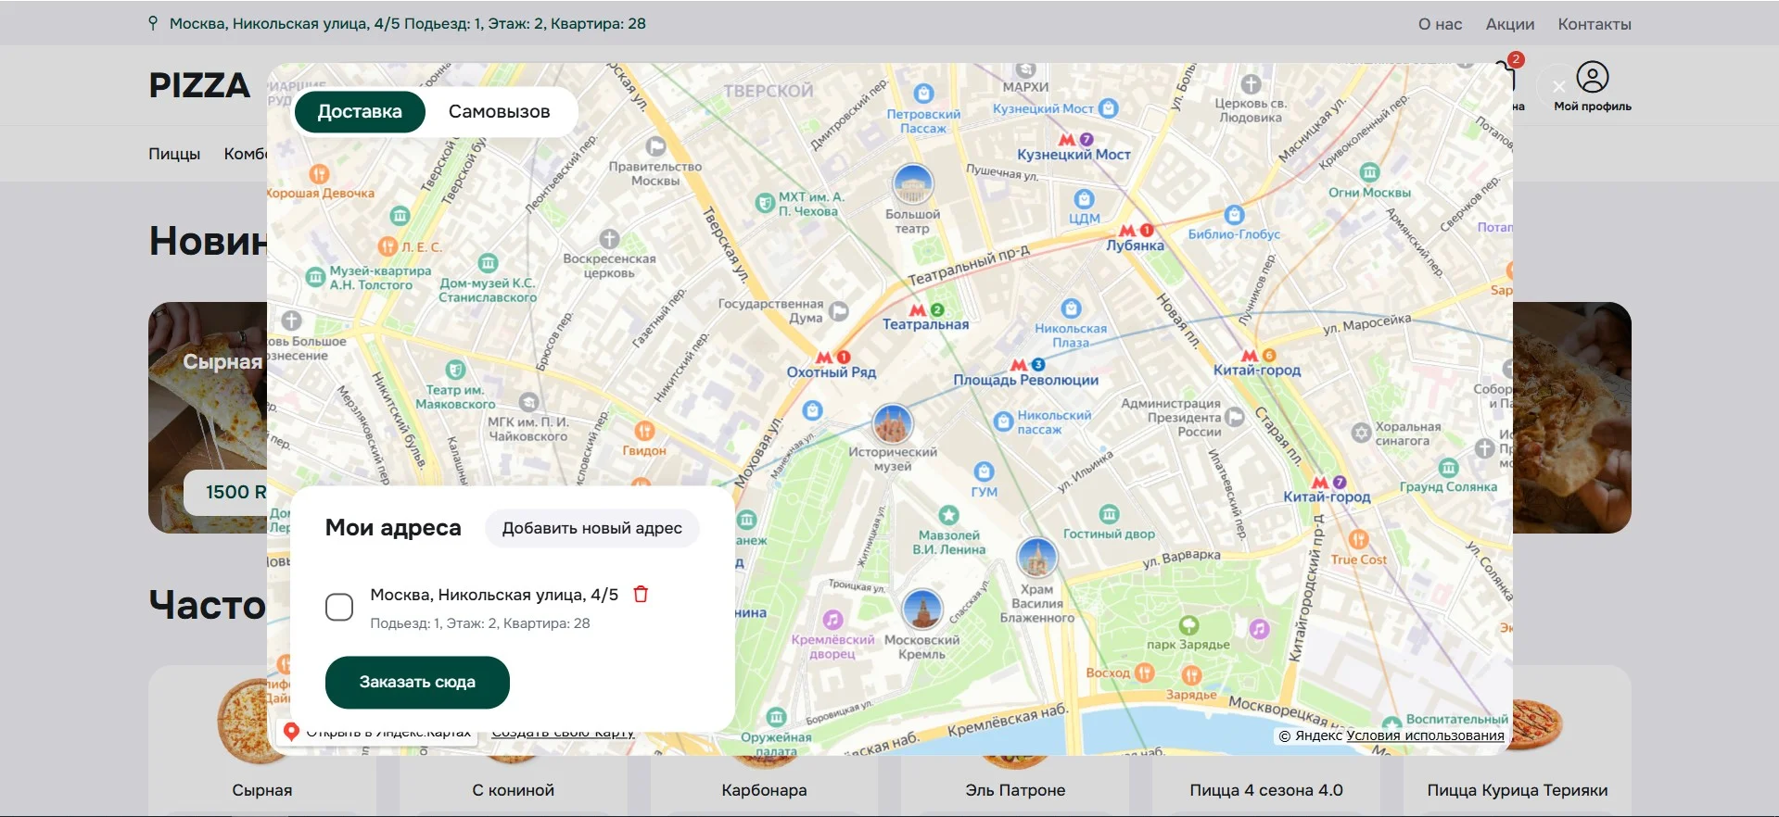The height and width of the screenshot is (817, 1779).
Task: Click the Лубянка metro marker
Action: click(x=1127, y=231)
